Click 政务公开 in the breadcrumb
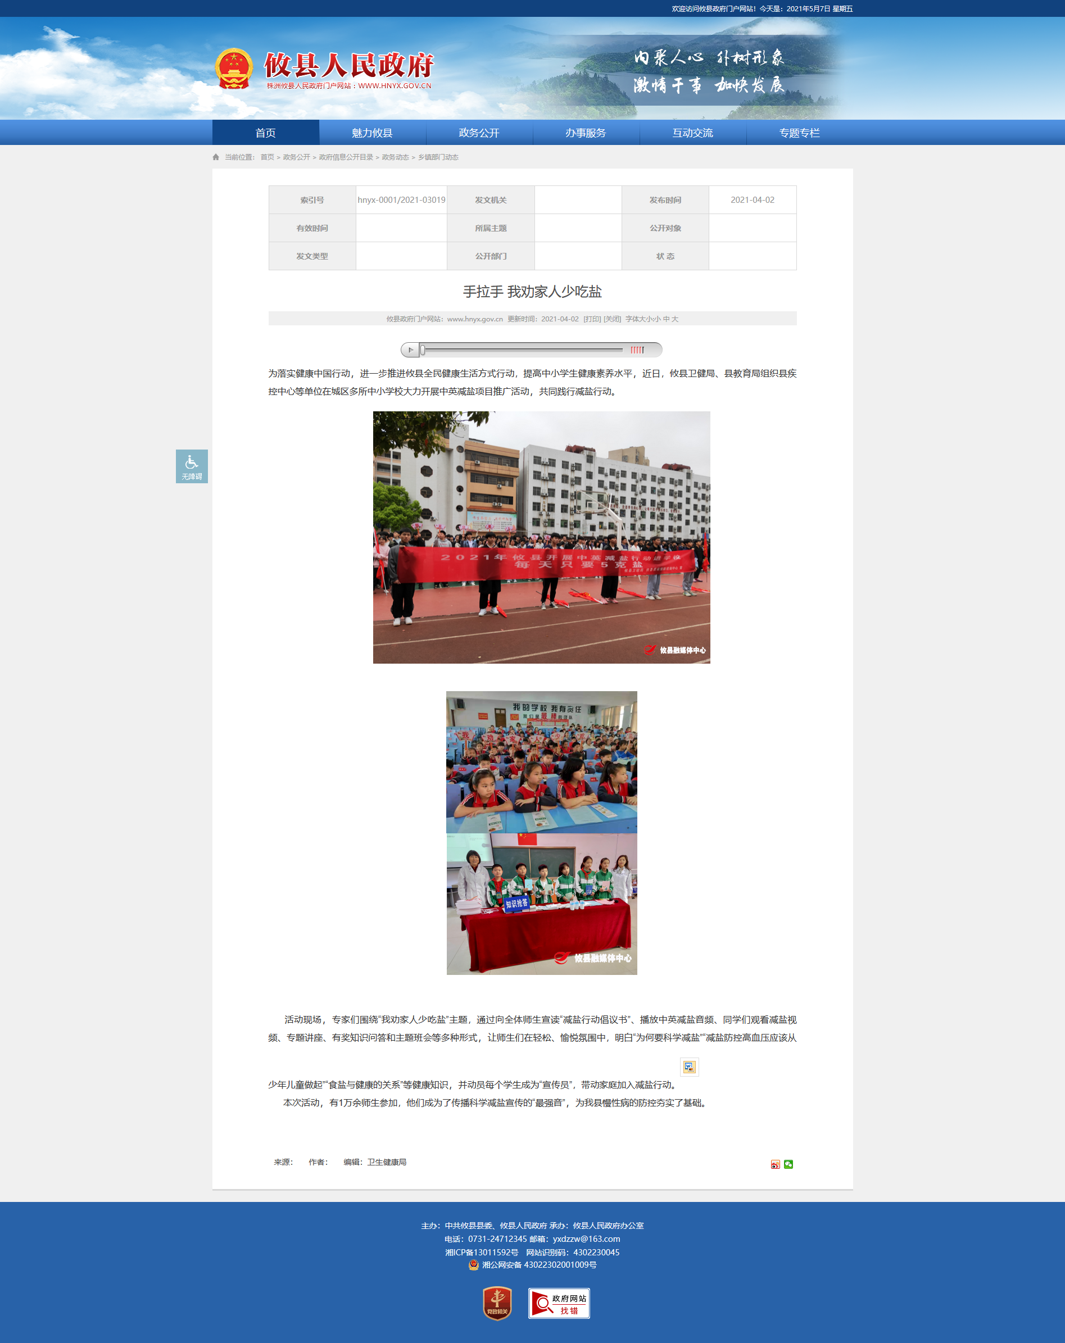The height and width of the screenshot is (1343, 1065). click(297, 157)
